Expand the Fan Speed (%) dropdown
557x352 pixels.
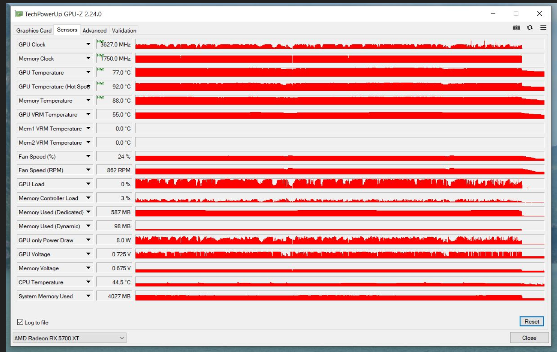tap(88, 156)
